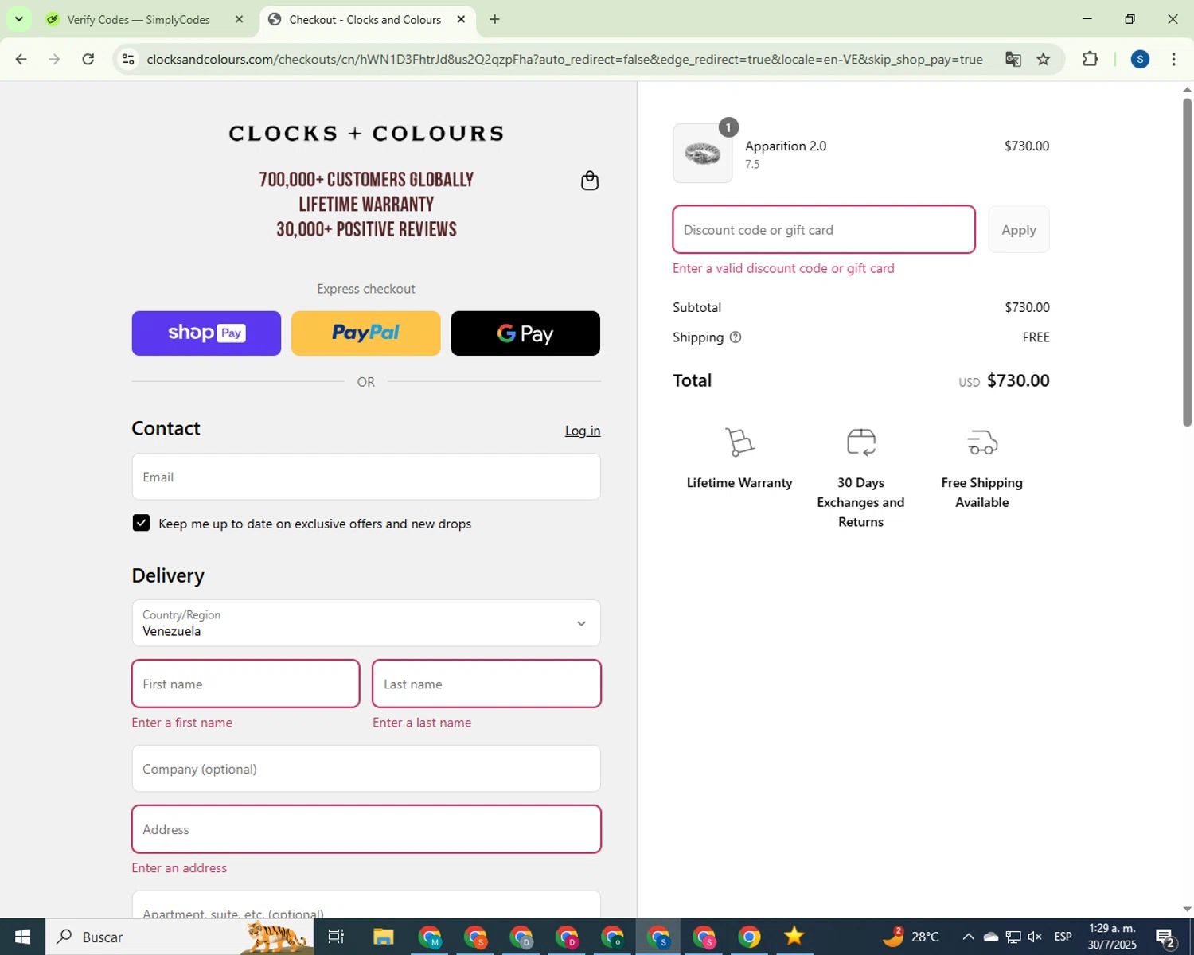Open Chrome profile avatar S
This screenshot has width=1194, height=955.
click(1140, 59)
